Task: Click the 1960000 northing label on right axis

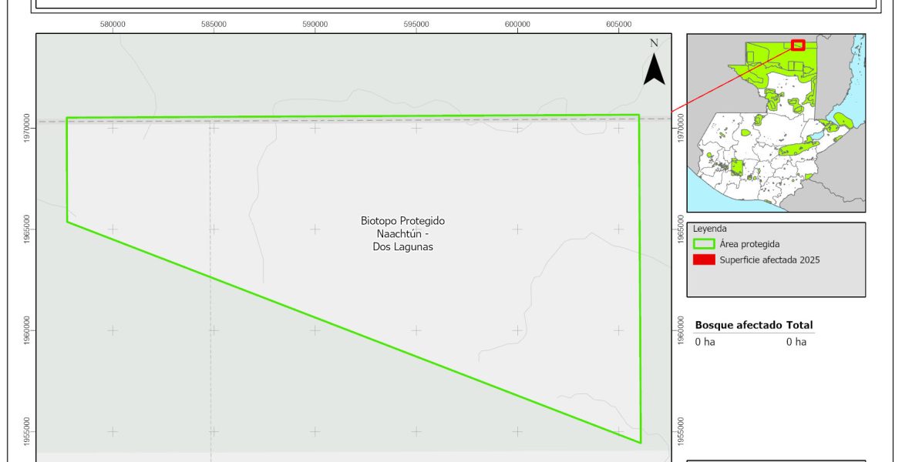Action: pos(679,330)
